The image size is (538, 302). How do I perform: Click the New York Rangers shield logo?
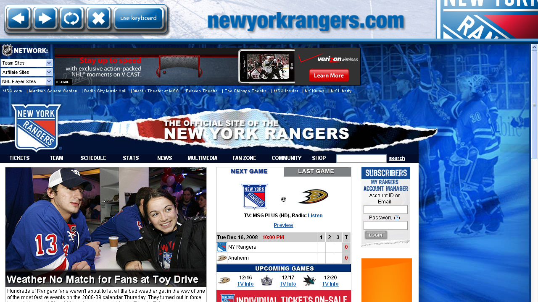point(37,128)
